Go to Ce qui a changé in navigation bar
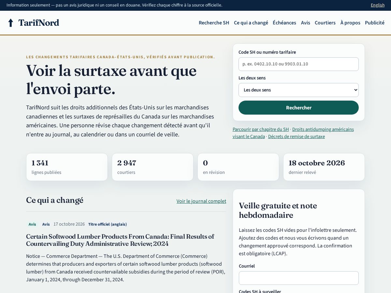 [x=251, y=23]
